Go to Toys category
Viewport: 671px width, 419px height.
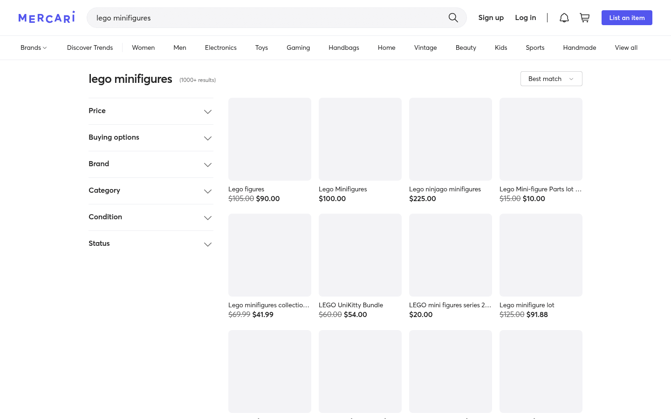pos(261,47)
